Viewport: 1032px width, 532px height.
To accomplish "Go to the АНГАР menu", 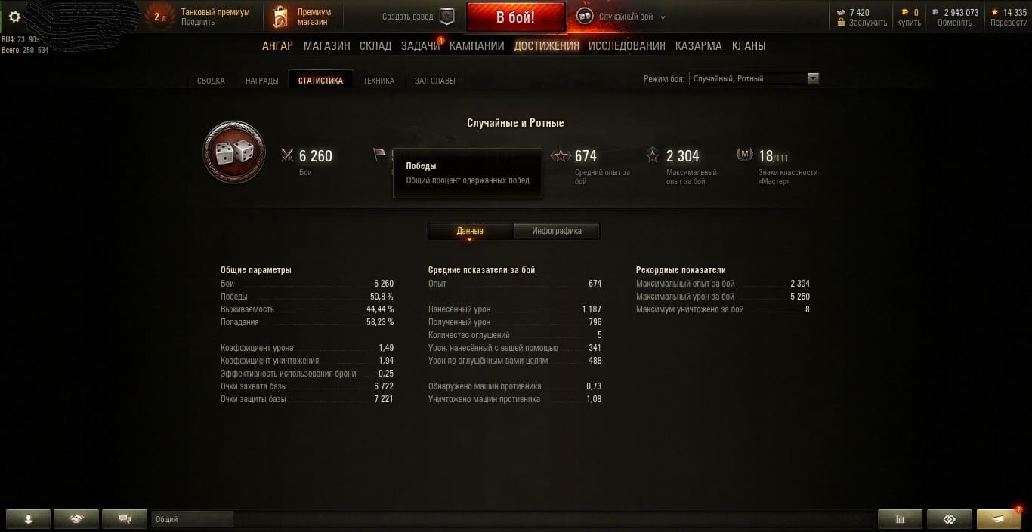I will [277, 46].
